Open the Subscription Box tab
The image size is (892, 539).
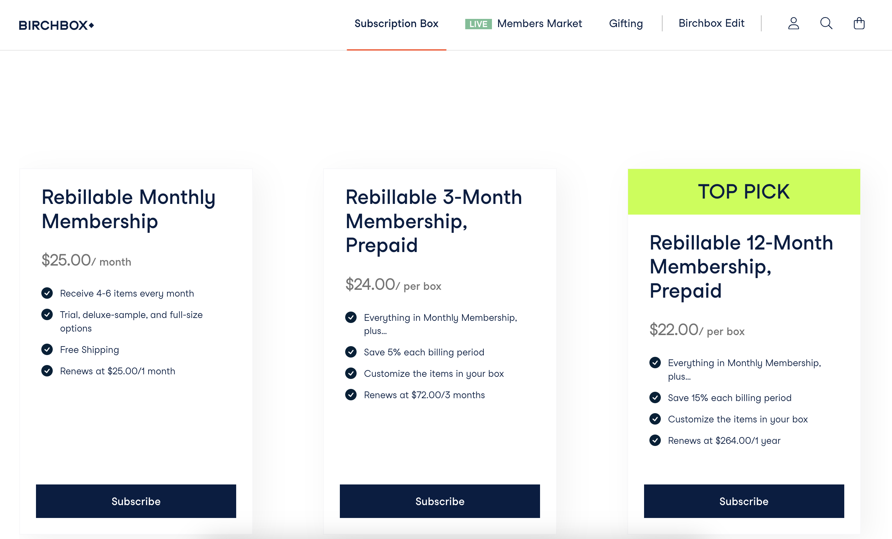tap(396, 24)
